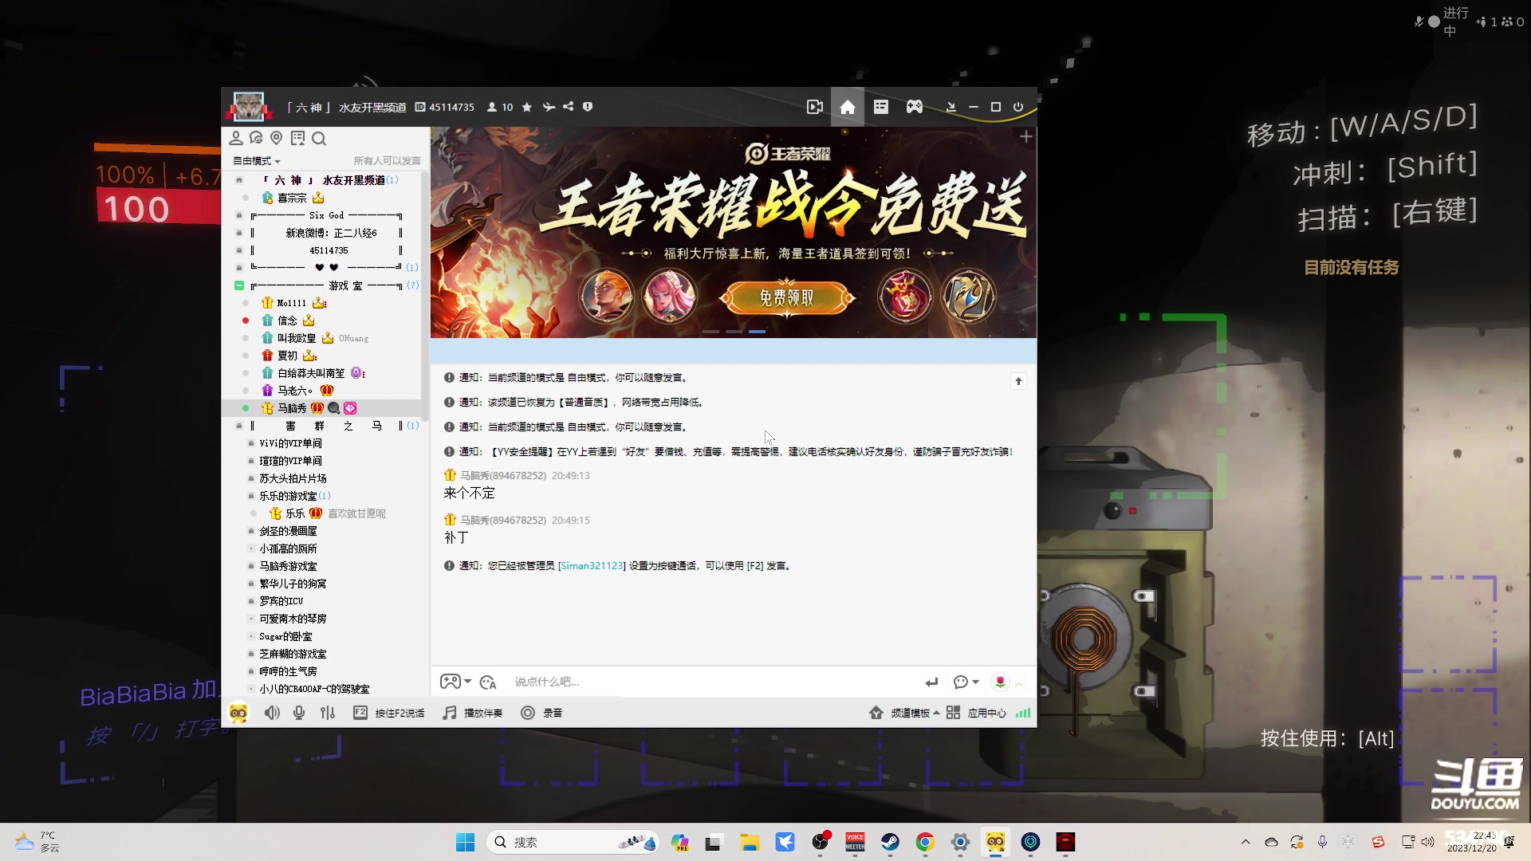Open the game controller icon in title bar

click(915, 107)
